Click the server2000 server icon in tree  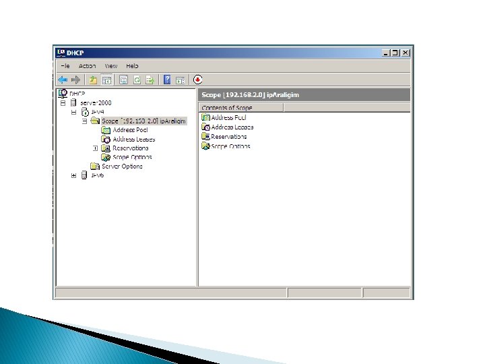(73, 102)
